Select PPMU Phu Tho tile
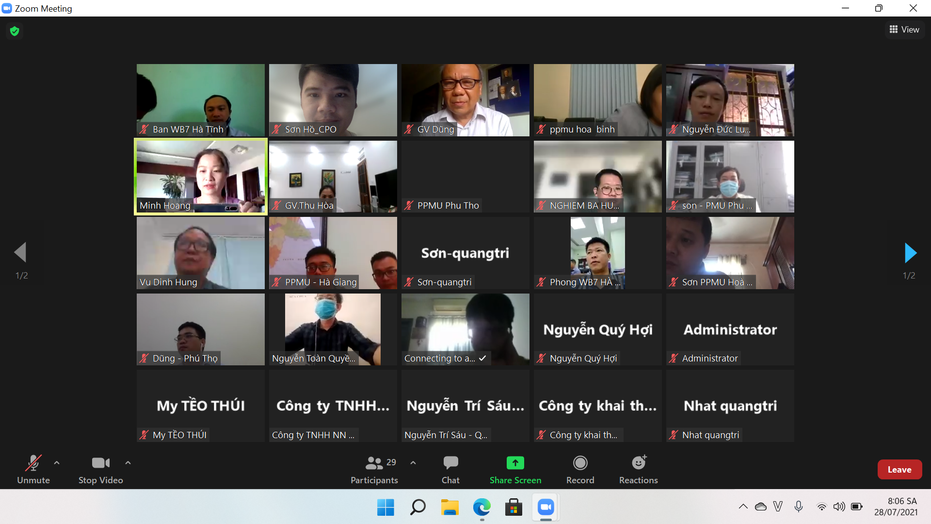Image resolution: width=931 pixels, height=524 pixels. 465,177
